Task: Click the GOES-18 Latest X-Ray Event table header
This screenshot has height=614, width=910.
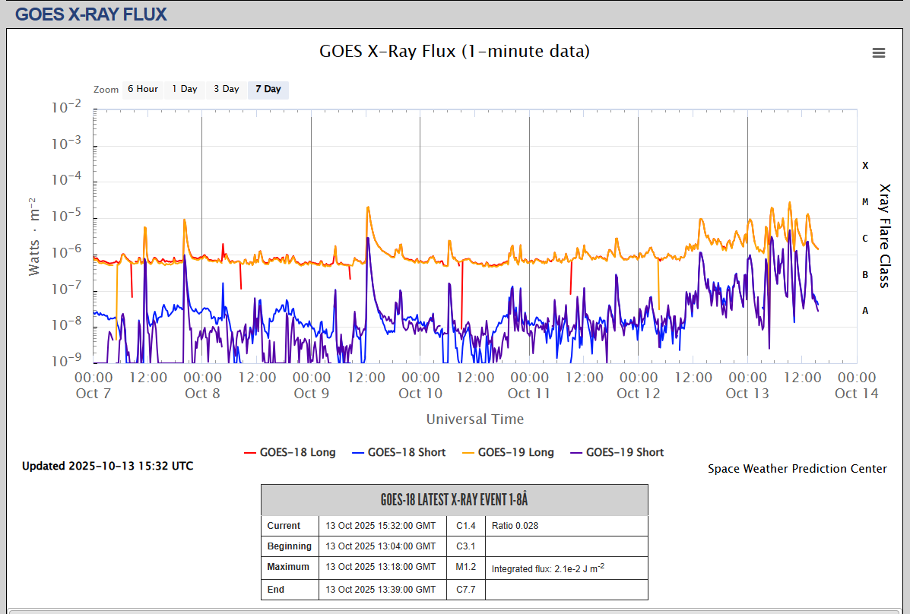Action: click(454, 500)
